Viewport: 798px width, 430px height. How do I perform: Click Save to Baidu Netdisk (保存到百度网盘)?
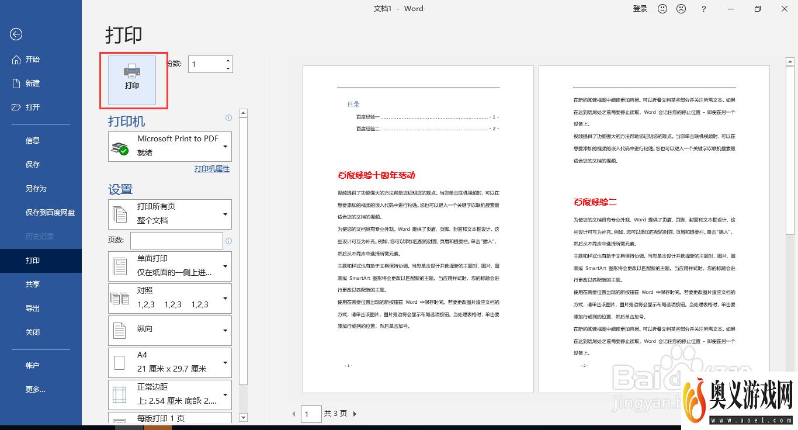tap(41, 213)
